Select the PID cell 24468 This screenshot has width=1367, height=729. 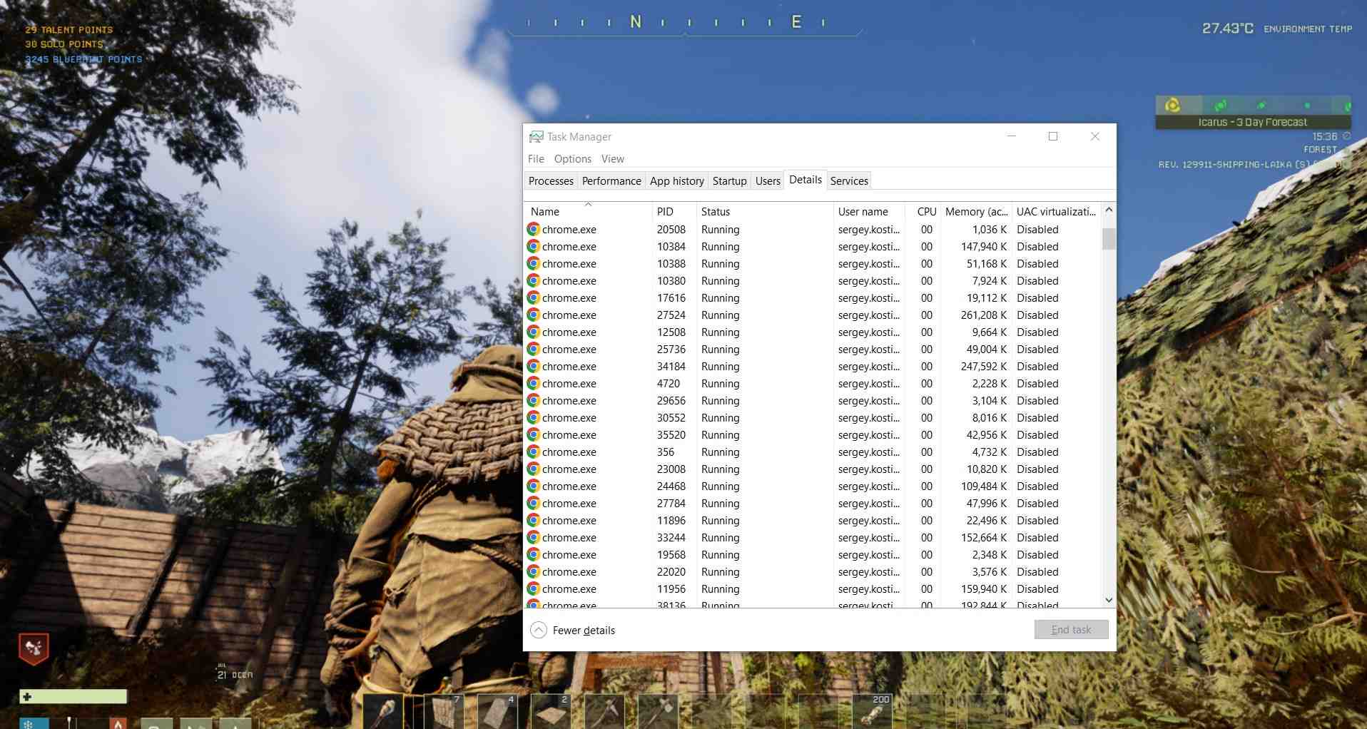click(671, 486)
